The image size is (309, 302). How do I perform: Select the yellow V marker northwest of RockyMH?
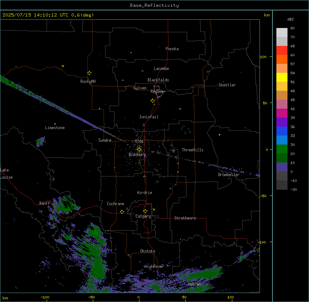(x=63, y=66)
